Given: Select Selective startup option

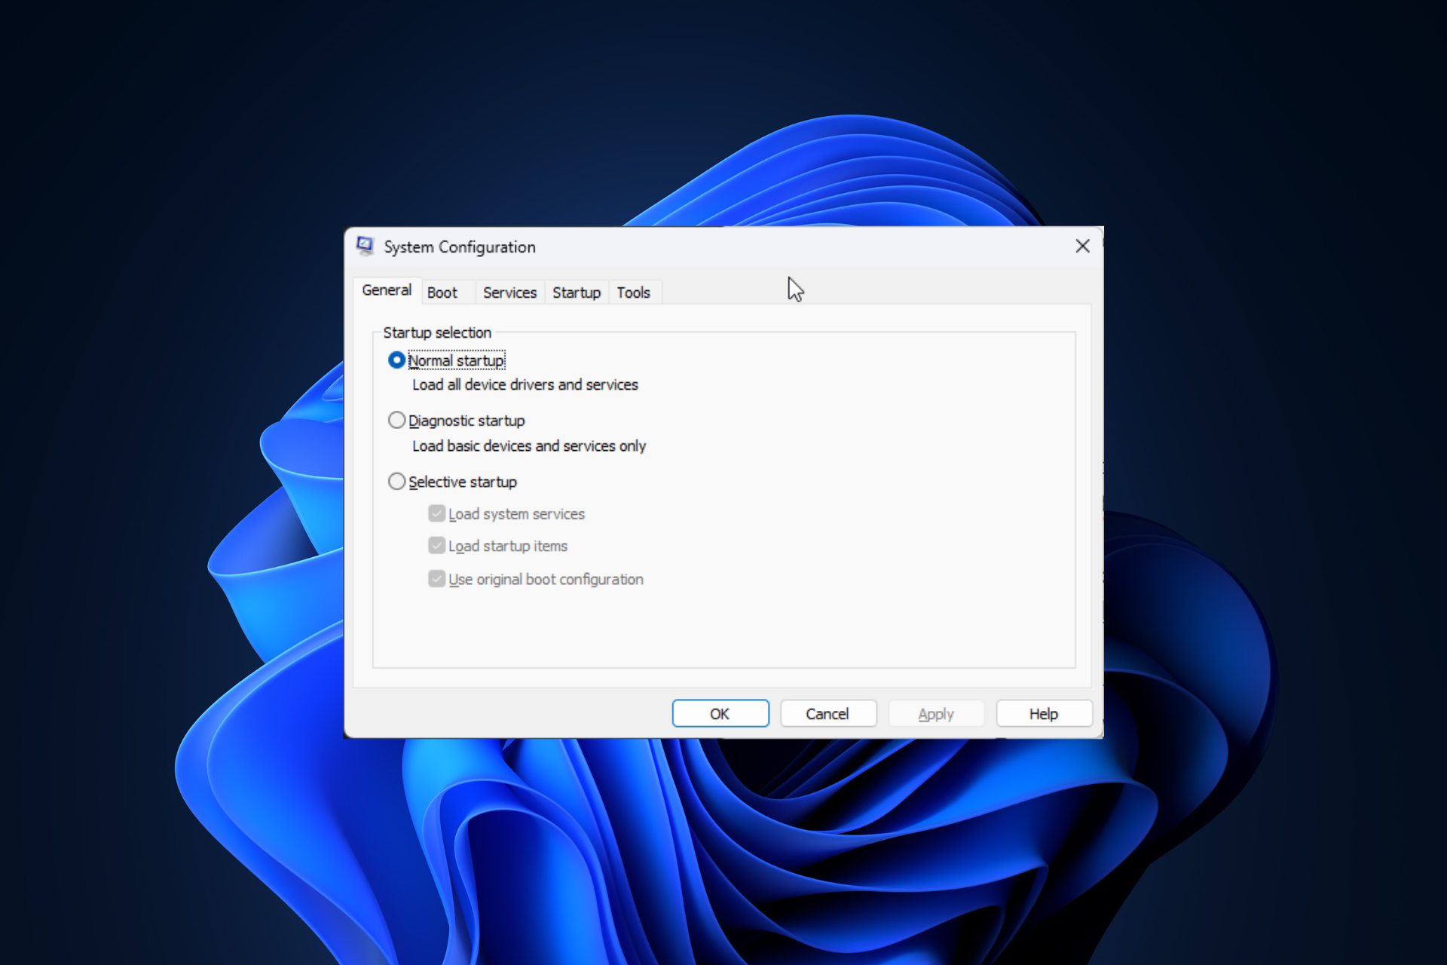Looking at the screenshot, I should point(399,482).
